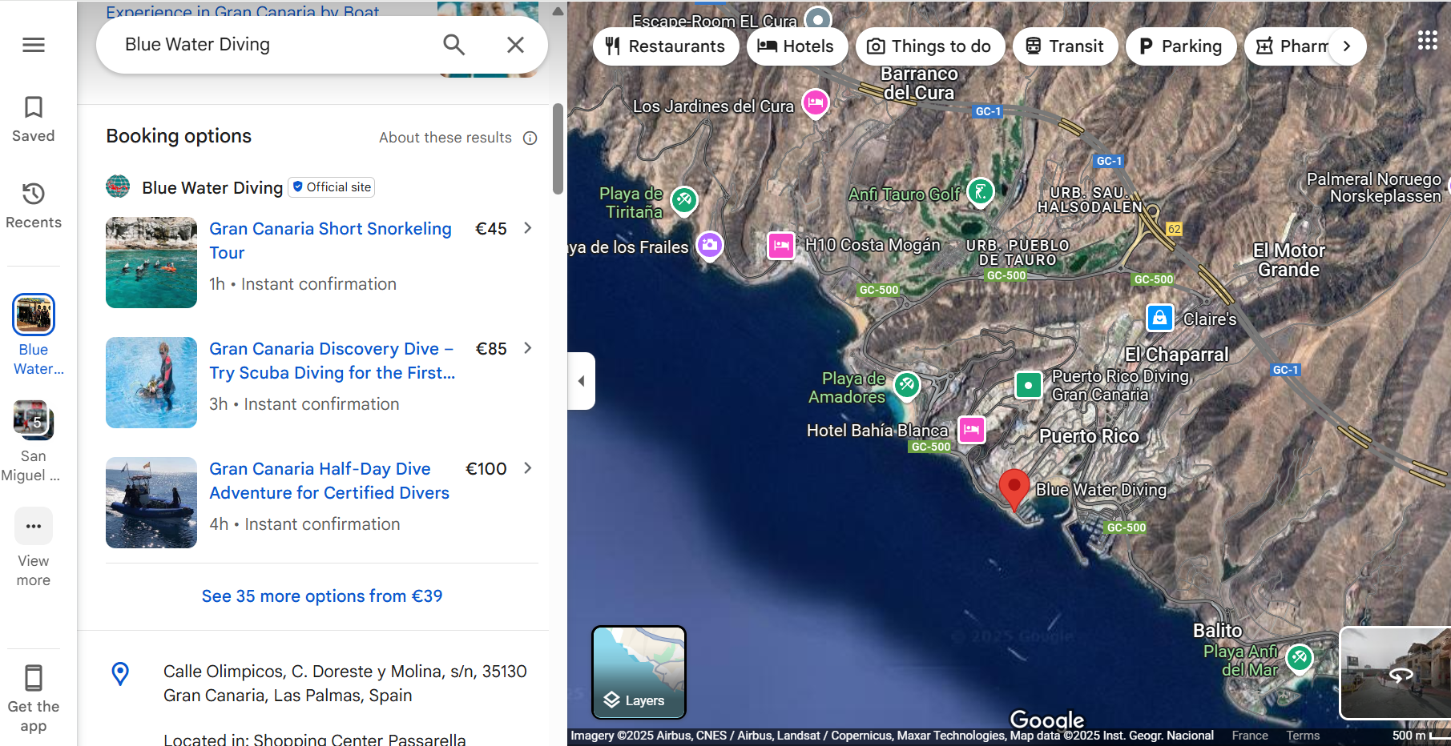
Task: Click the side panel scrollbar
Action: coord(558,149)
